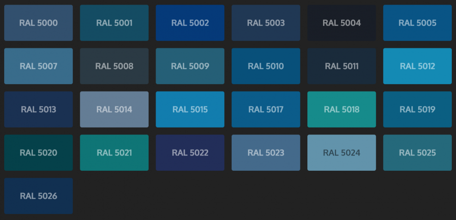This screenshot has height=220, width=456.
Task: Select the RAL 5026 swatch
Action: click(x=38, y=196)
